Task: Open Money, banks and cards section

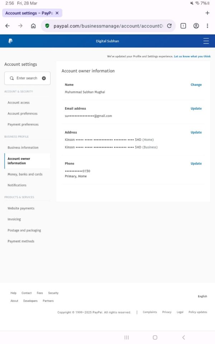Action: pos(25,175)
